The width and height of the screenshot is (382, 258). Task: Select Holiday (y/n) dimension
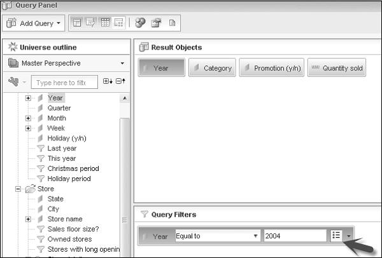pos(67,139)
